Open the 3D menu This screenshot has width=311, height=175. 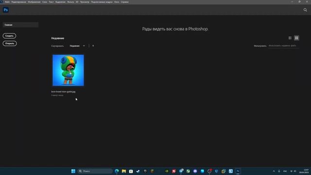tap(77, 2)
